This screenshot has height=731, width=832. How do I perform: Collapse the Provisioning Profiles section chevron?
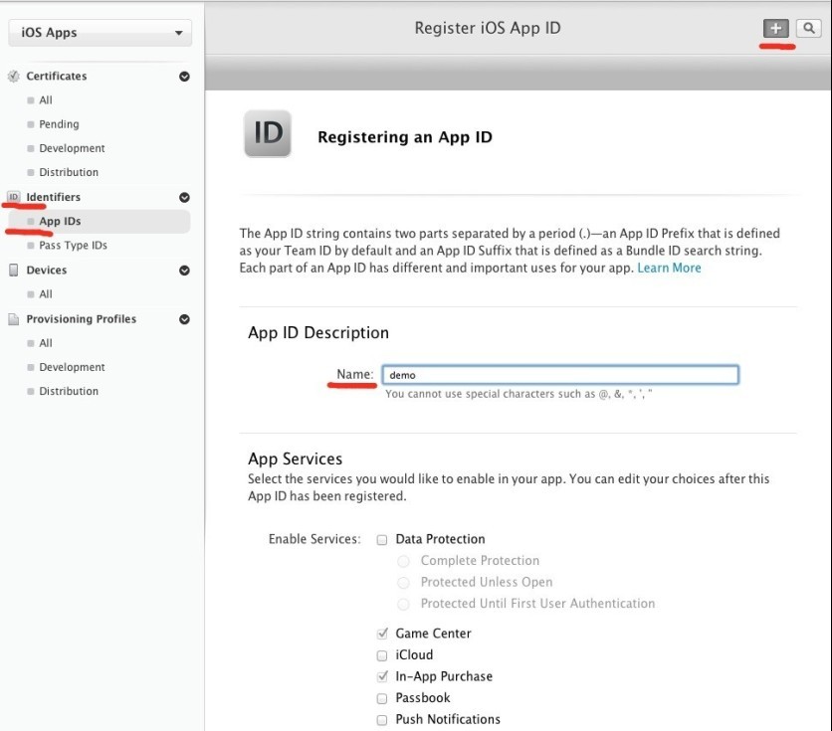pyautogui.click(x=184, y=319)
